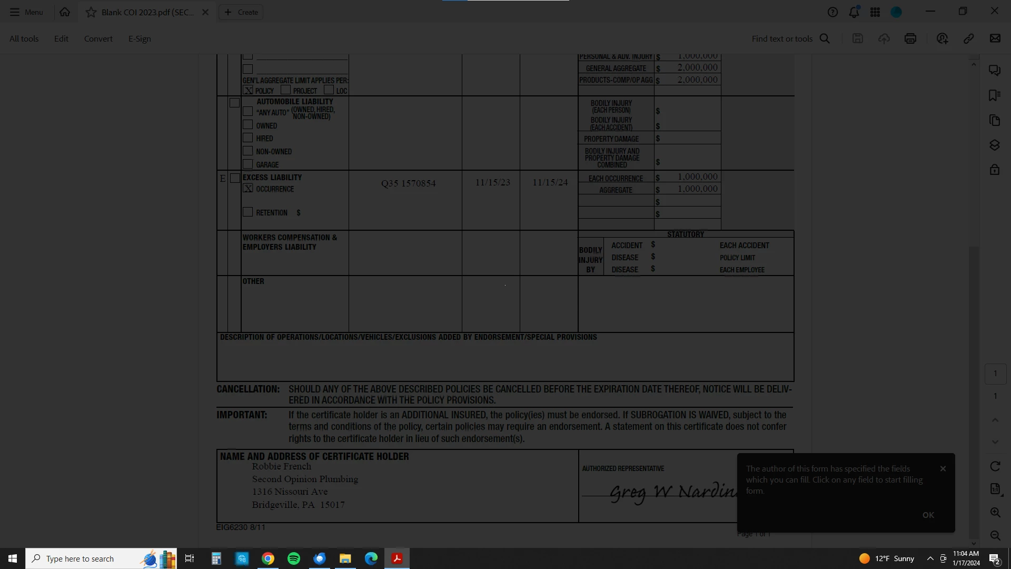
Task: Zoom in using magnifier plus icon
Action: [x=995, y=513]
